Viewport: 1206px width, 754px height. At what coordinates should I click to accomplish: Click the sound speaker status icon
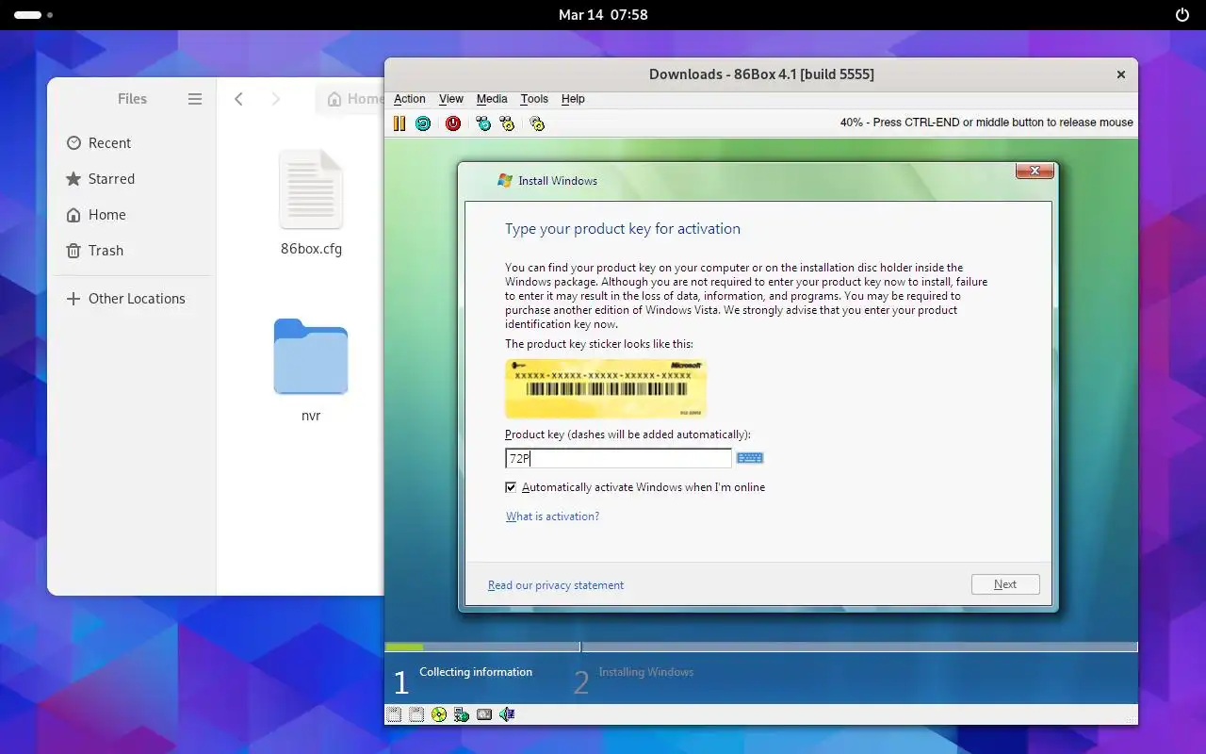[x=507, y=714]
